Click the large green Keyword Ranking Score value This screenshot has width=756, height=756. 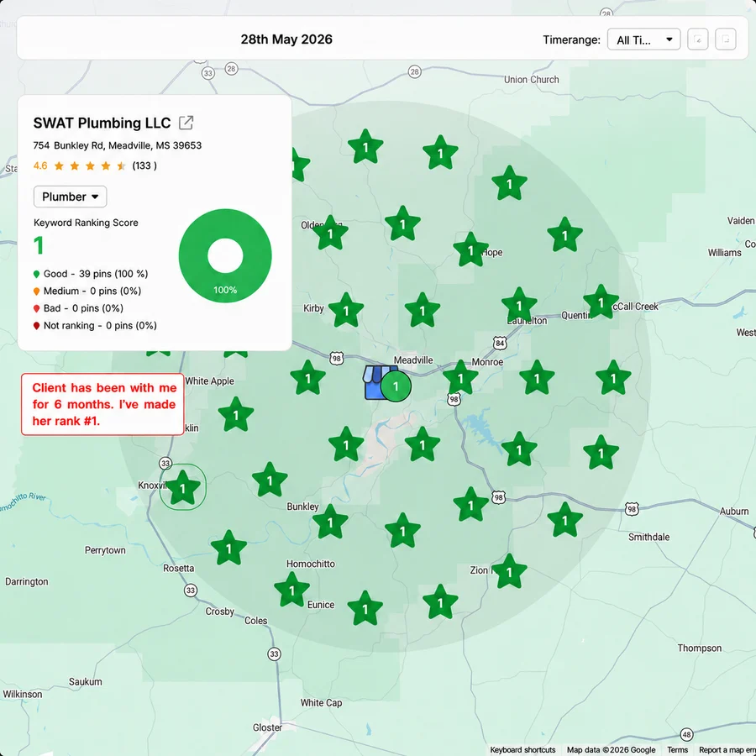point(39,245)
